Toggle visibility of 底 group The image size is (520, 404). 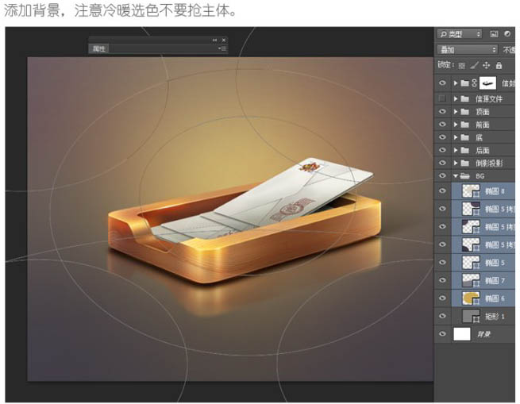point(442,137)
